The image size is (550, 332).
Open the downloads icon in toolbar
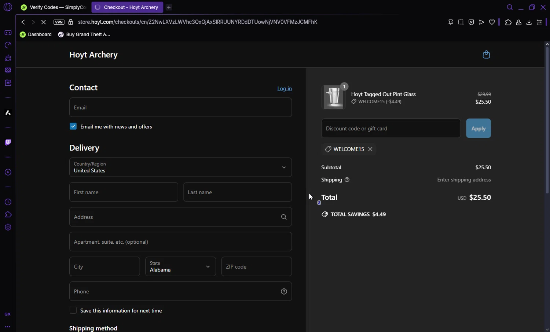[x=529, y=22]
